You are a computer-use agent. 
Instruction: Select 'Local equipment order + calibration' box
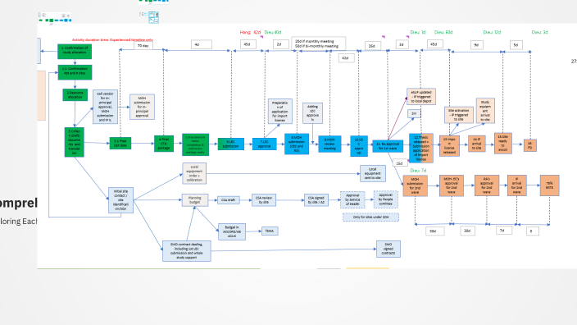pos(194,173)
